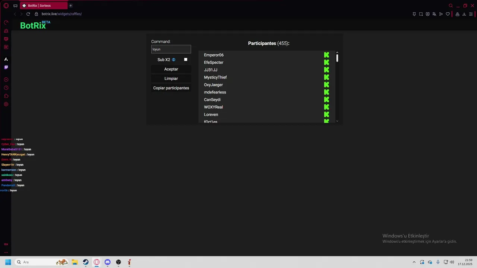Click scrollbar down arrow in participants list

point(337,121)
